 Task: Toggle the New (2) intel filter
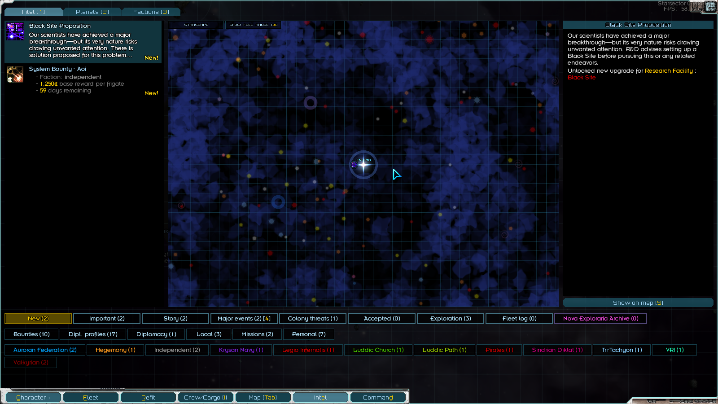(x=38, y=318)
